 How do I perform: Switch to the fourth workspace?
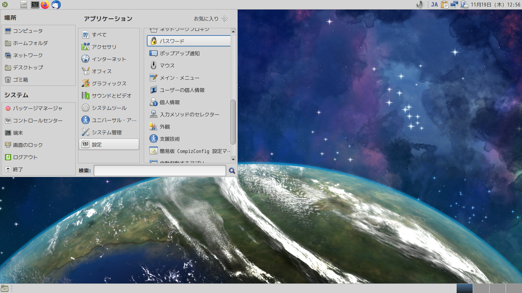[x=514, y=288]
